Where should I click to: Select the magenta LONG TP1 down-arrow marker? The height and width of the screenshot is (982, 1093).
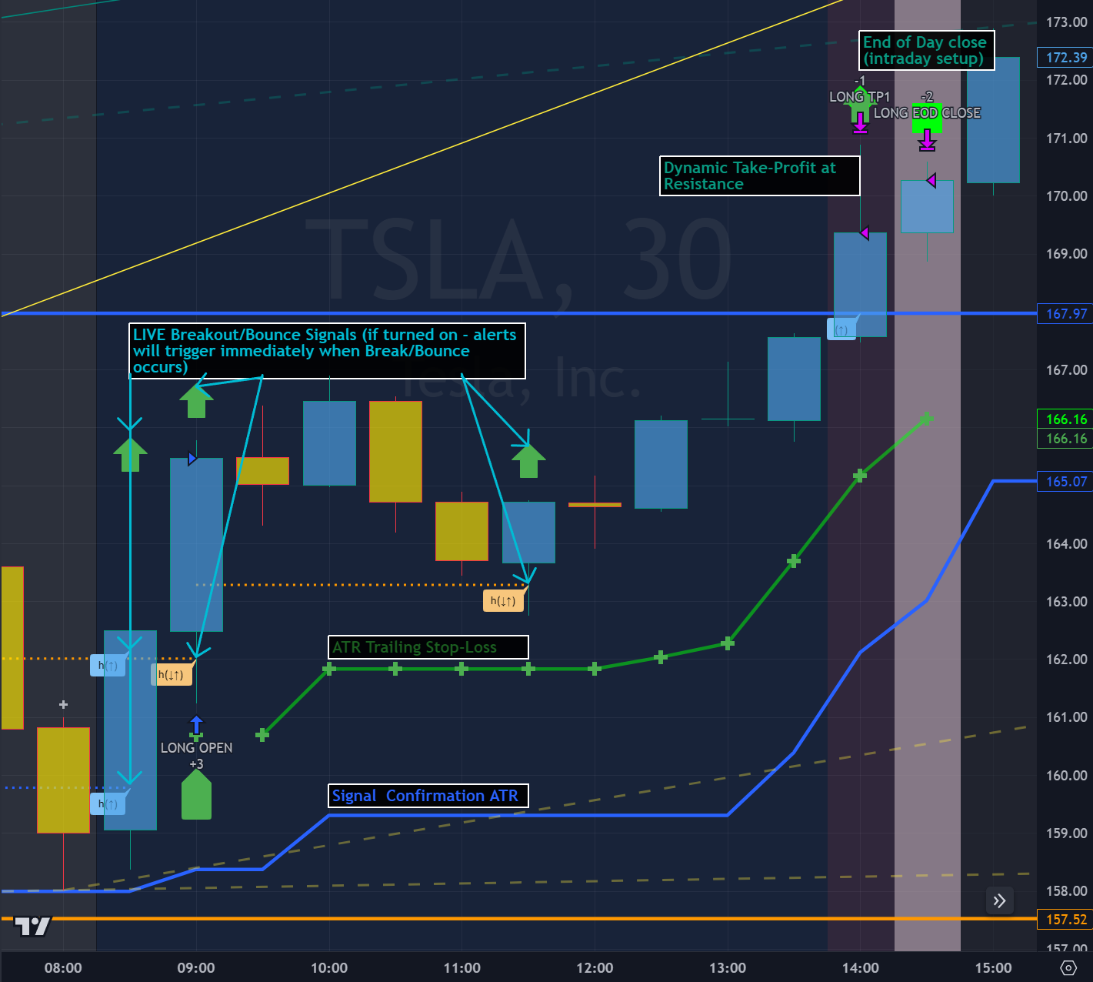click(x=860, y=123)
